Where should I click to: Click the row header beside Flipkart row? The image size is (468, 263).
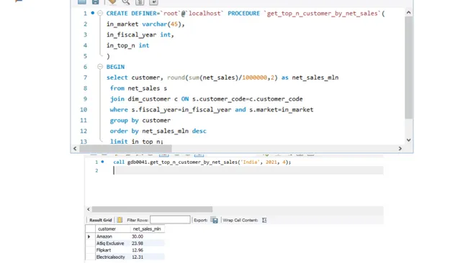click(x=91, y=250)
